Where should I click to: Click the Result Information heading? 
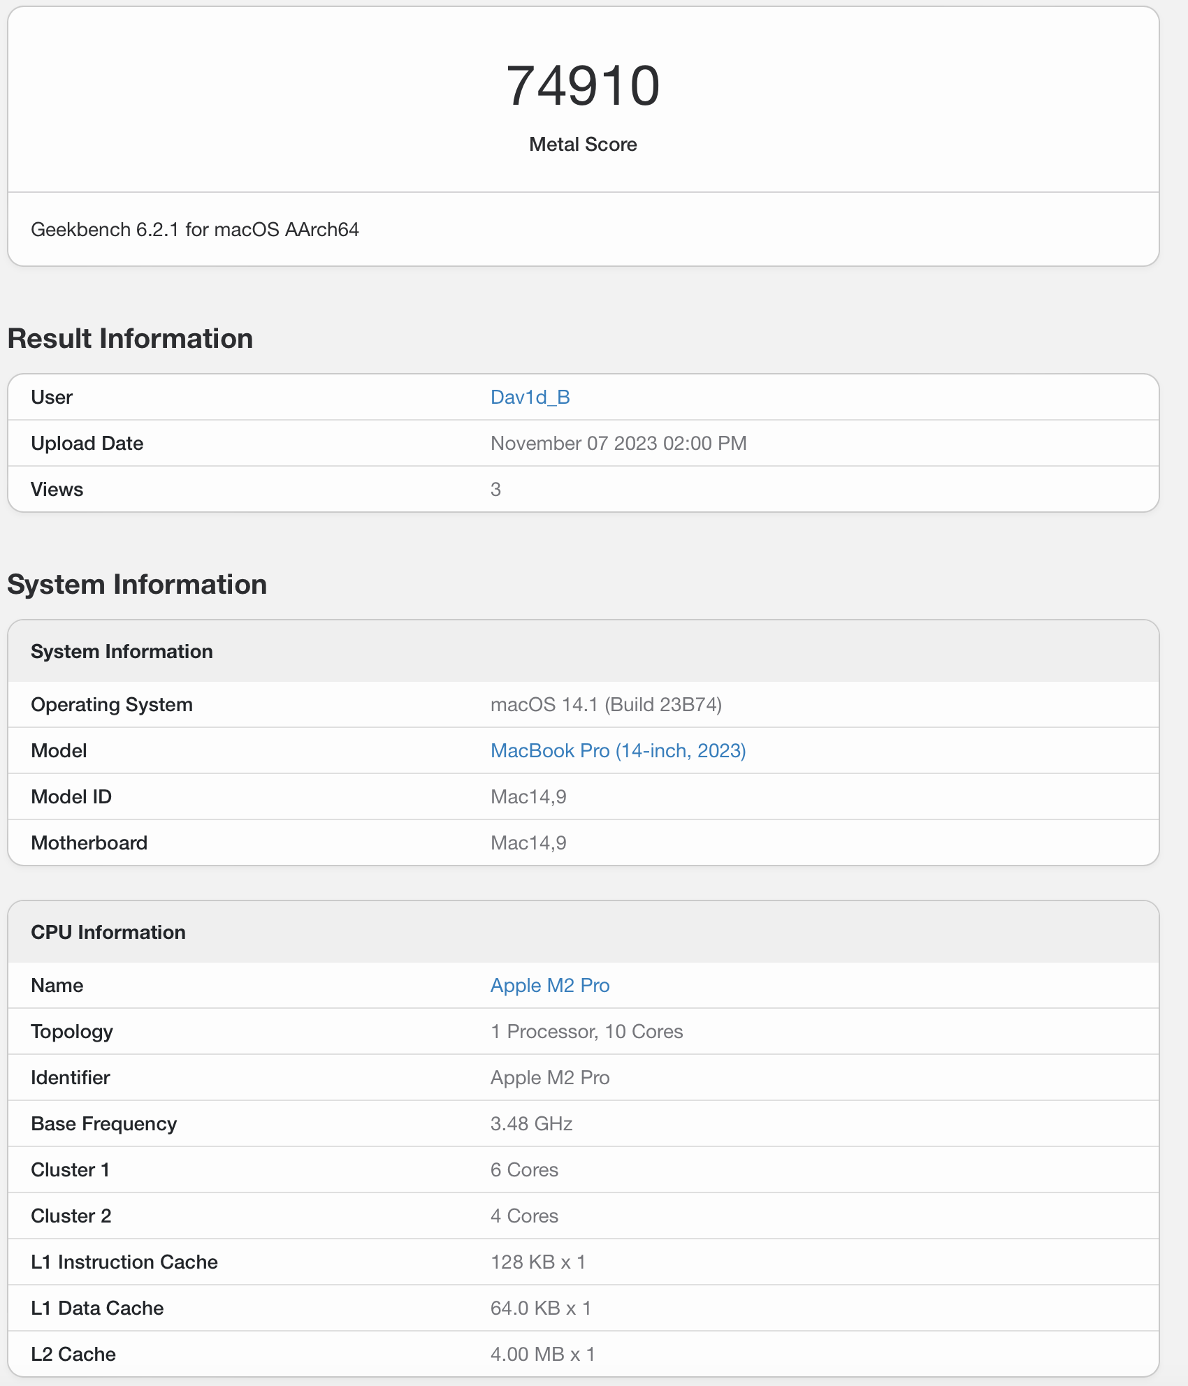[130, 338]
